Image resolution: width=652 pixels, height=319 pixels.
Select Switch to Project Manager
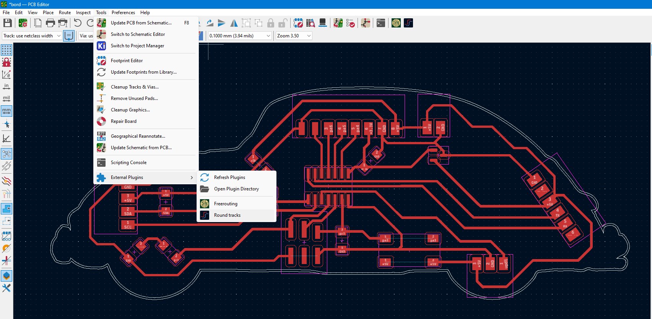(x=146, y=46)
